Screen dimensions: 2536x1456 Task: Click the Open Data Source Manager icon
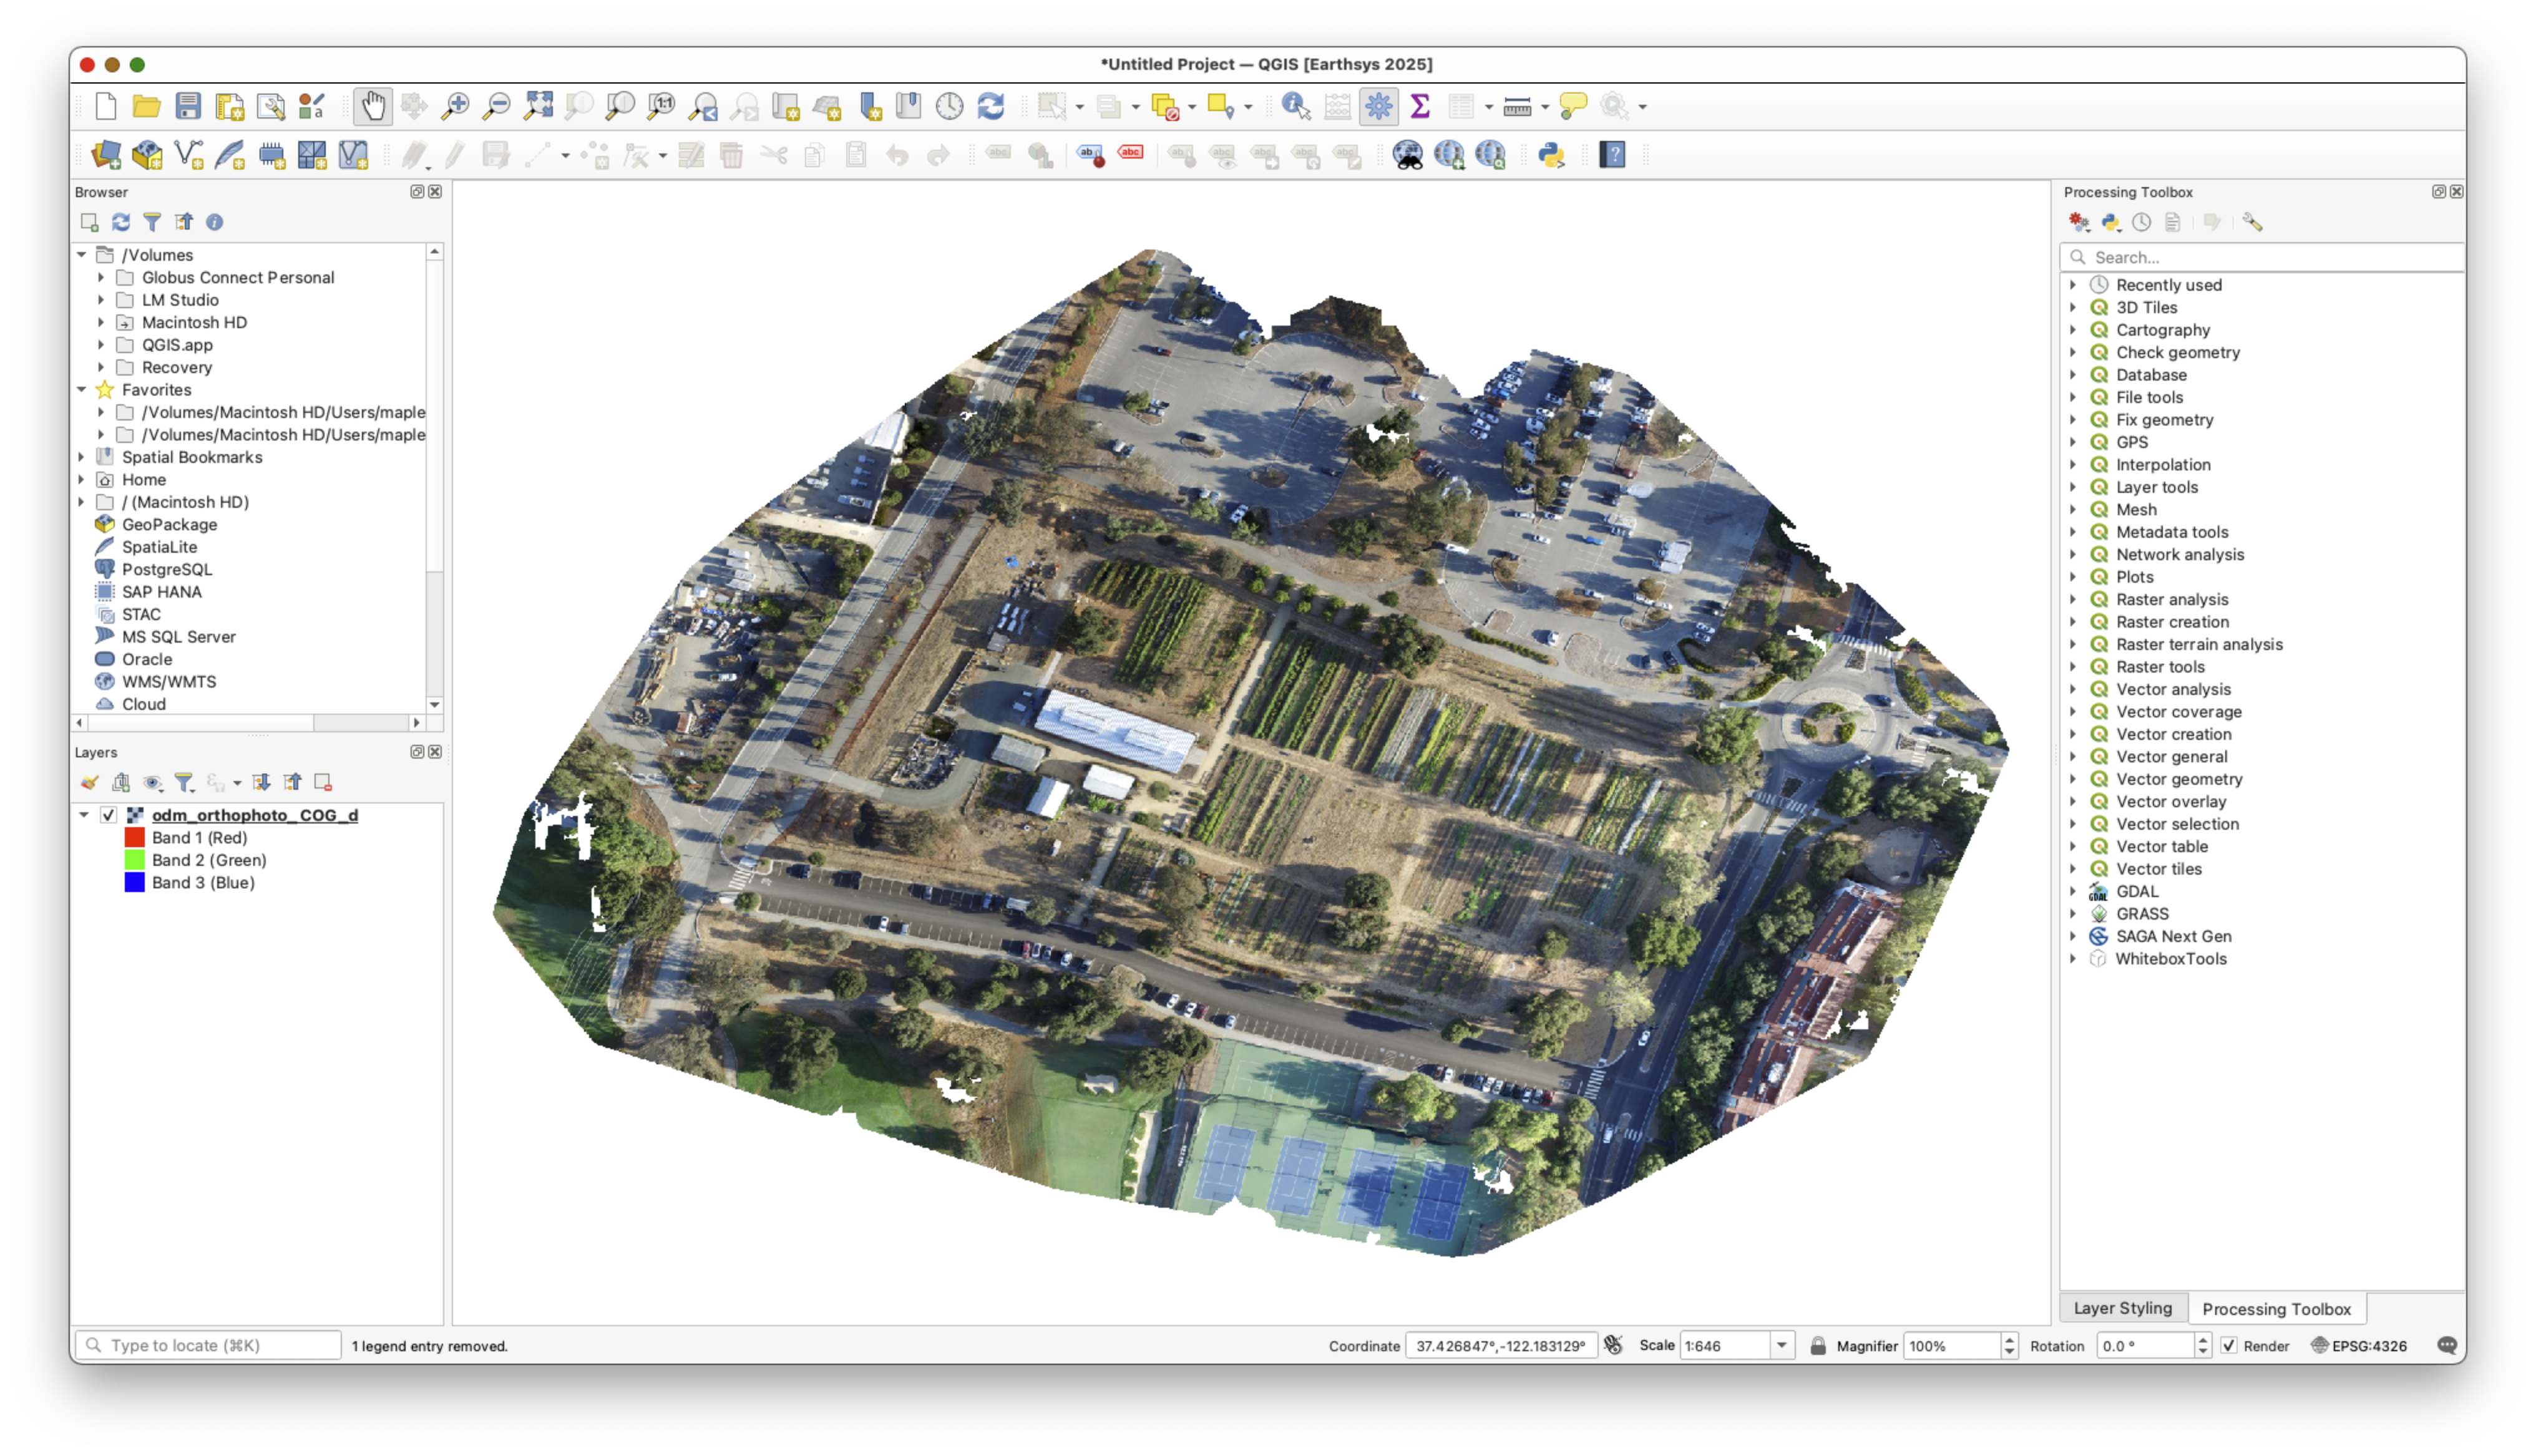click(106, 155)
